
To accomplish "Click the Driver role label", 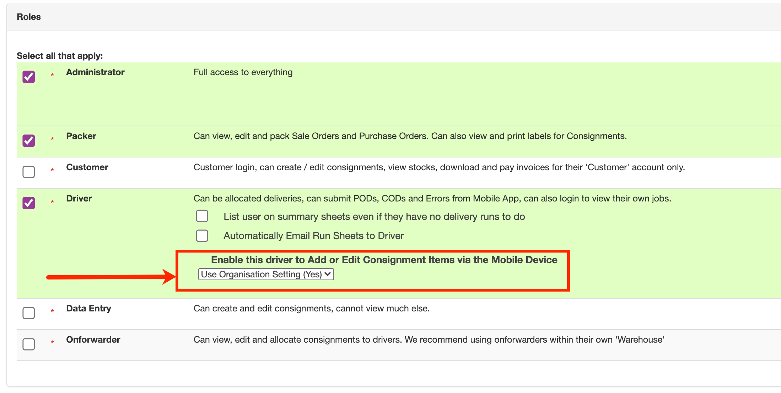I will click(79, 198).
